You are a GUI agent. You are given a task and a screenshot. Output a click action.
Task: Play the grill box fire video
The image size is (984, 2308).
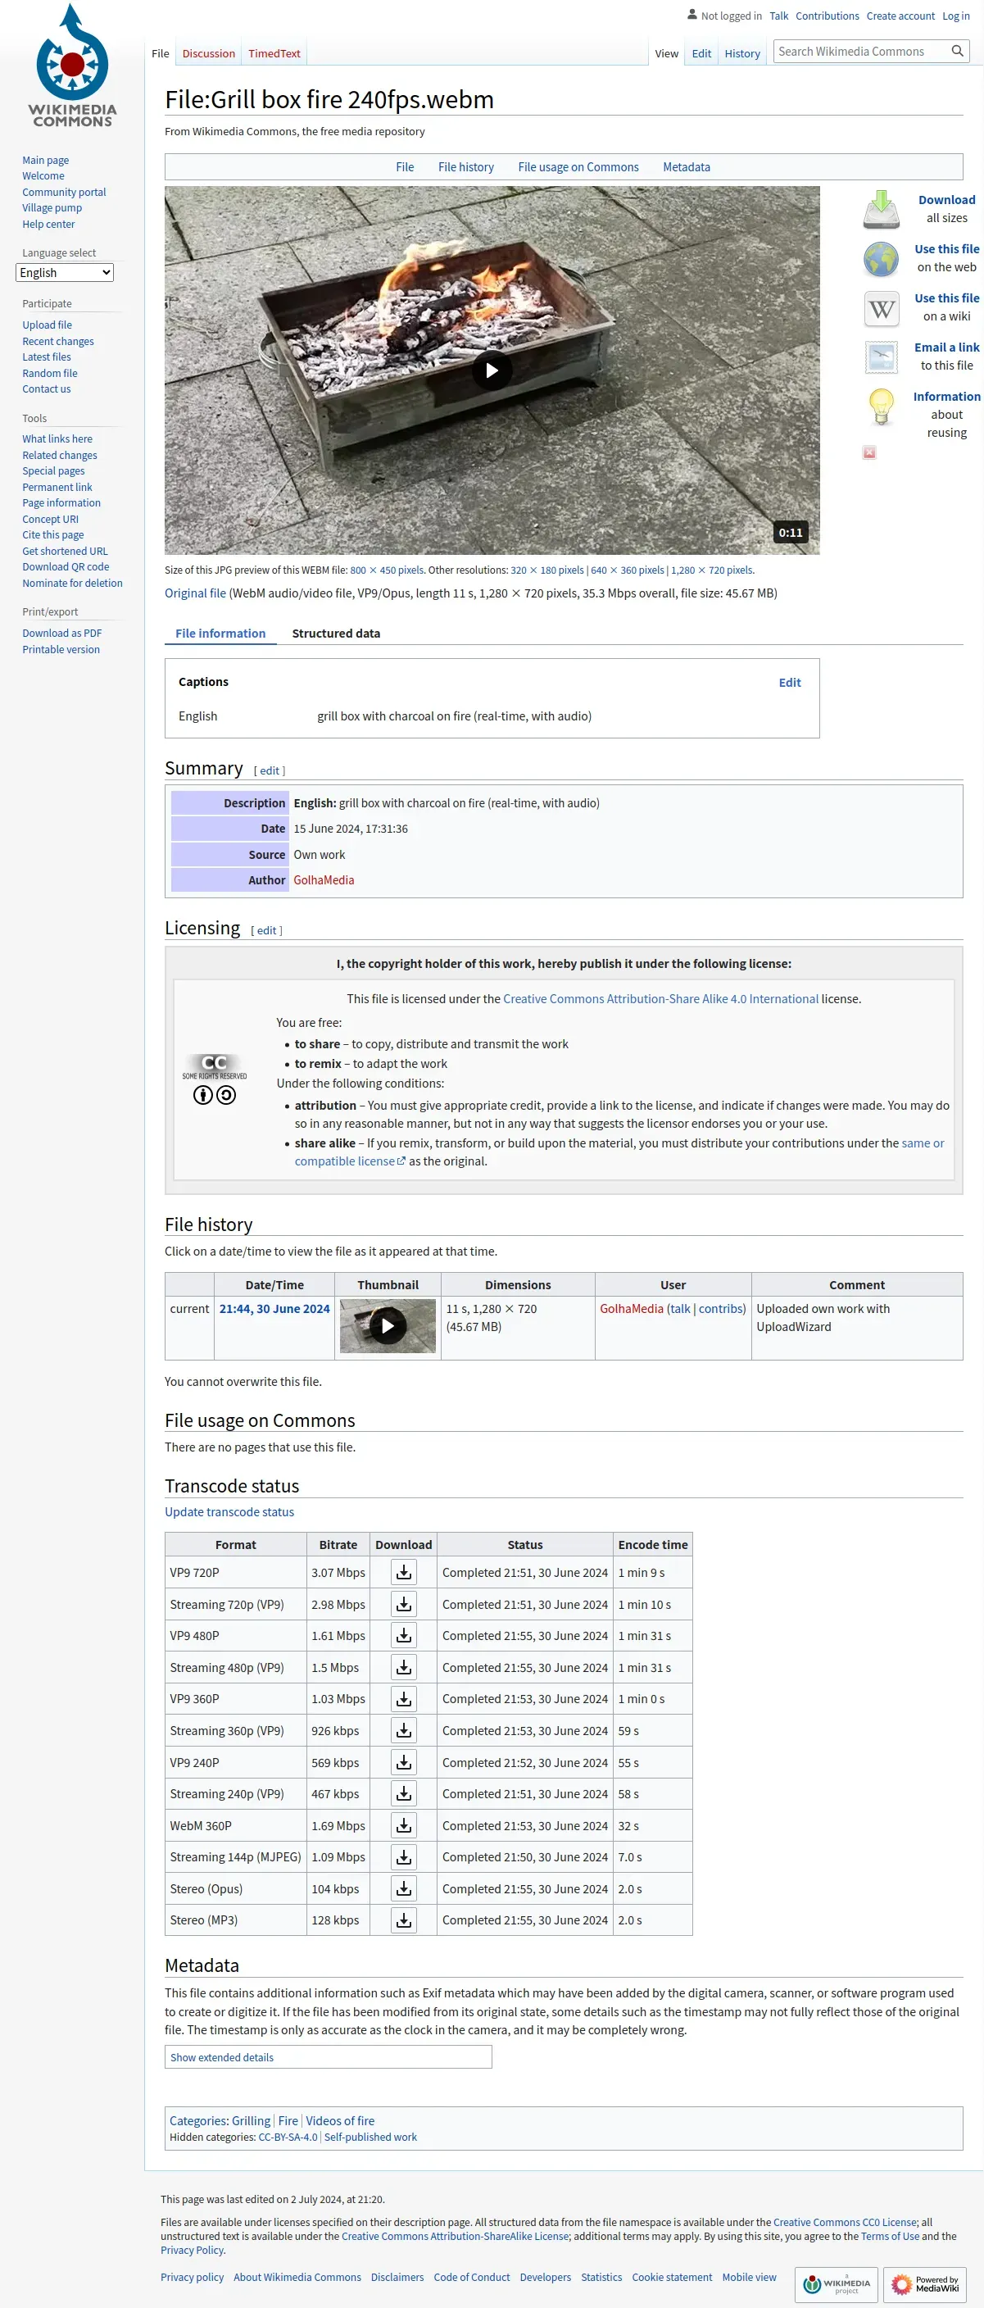[x=492, y=370]
